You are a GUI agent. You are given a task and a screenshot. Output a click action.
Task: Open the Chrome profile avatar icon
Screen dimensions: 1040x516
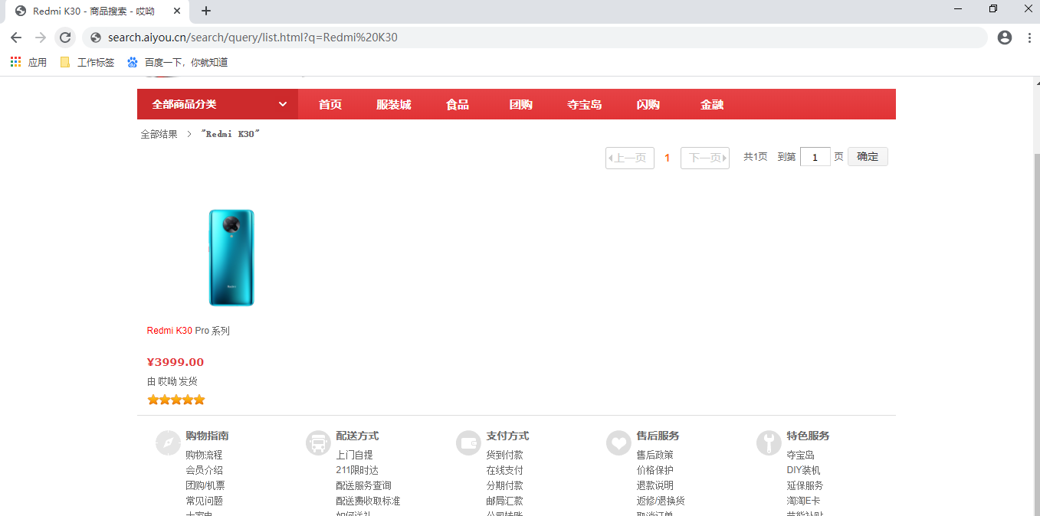point(1005,38)
